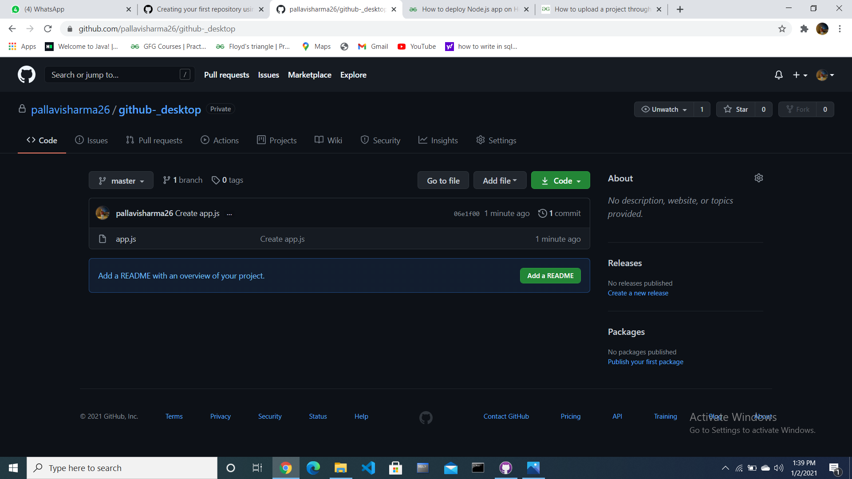Click the repository lock/private icon
Image resolution: width=852 pixels, height=479 pixels.
[22, 109]
